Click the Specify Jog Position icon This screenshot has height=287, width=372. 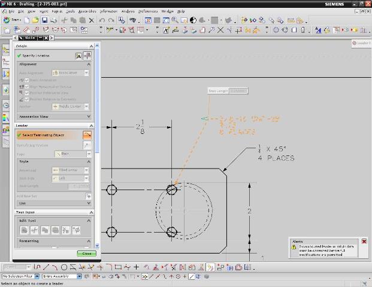click(x=87, y=145)
